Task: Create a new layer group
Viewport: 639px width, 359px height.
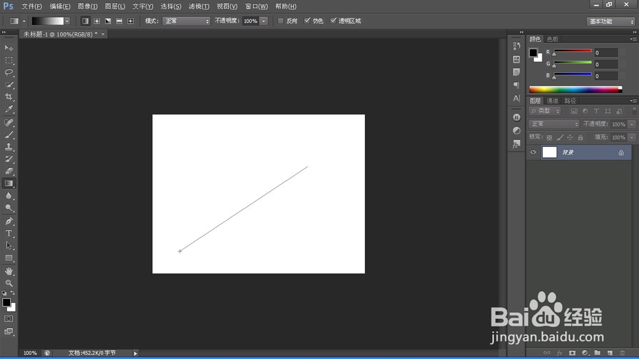Action: 597,353
